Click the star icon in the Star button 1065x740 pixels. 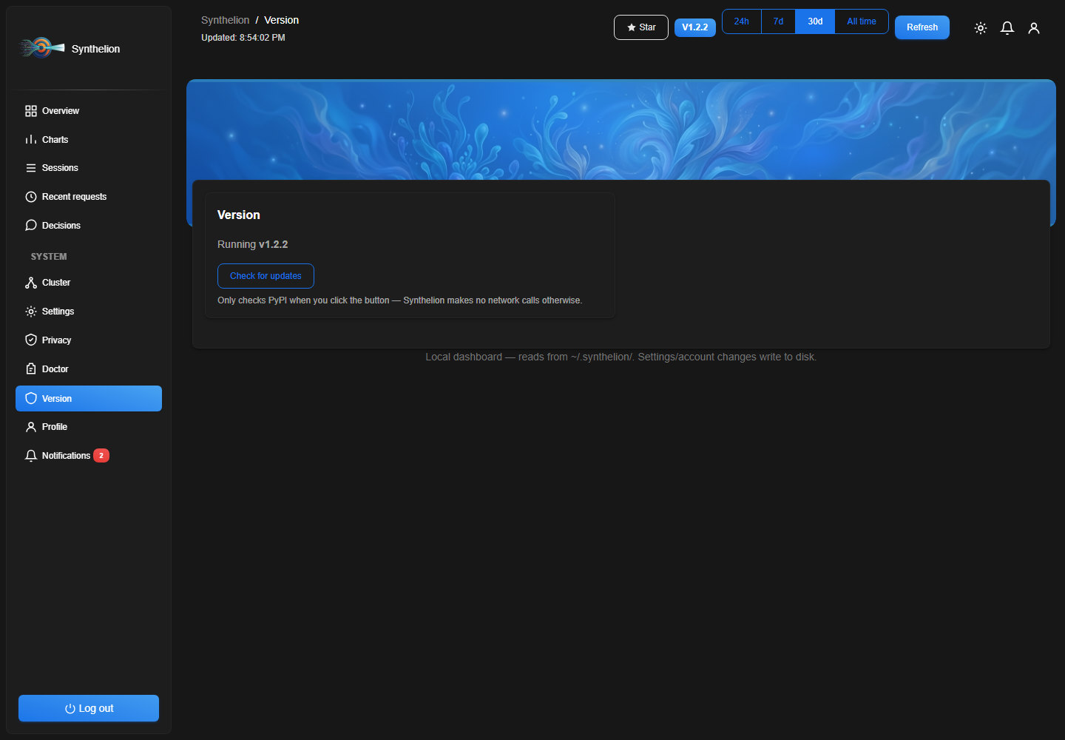pos(632,27)
